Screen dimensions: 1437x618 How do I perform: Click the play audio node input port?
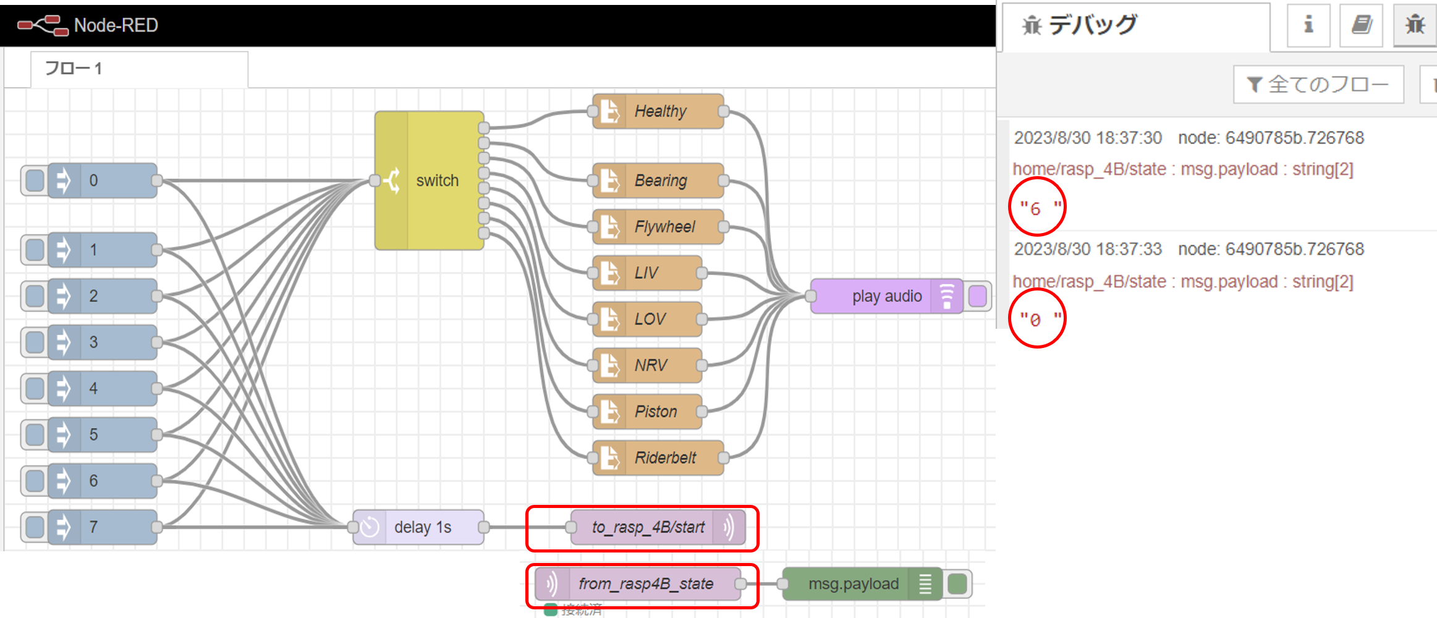click(811, 296)
